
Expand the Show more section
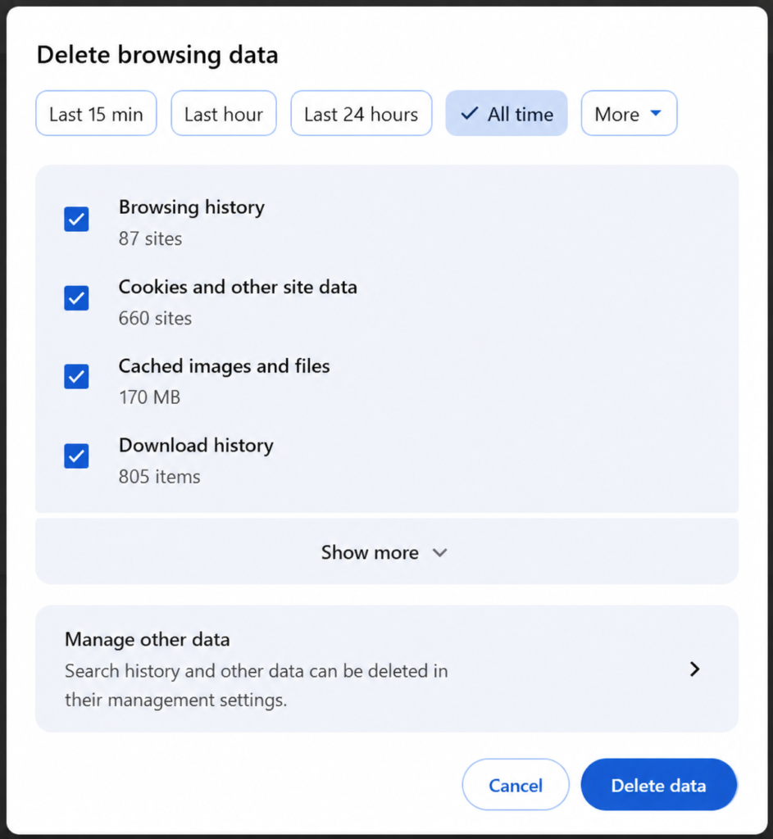pos(387,551)
